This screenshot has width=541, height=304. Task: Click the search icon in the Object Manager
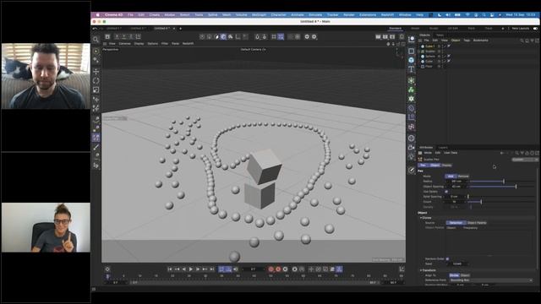click(522, 41)
